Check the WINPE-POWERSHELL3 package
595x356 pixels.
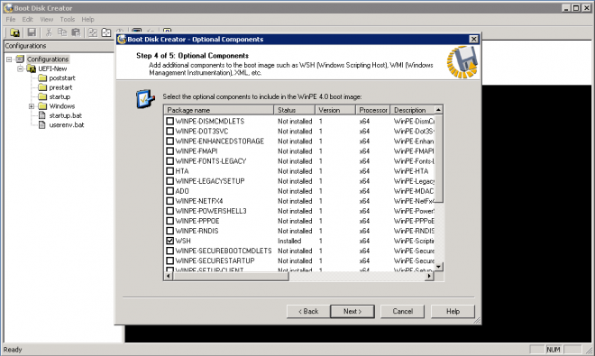click(x=170, y=211)
